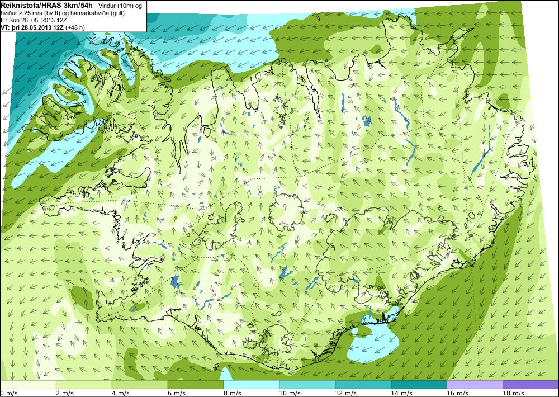Click the "18 m/s" legend label
Image resolution: width=559 pixels, height=397 pixels.
point(513,393)
